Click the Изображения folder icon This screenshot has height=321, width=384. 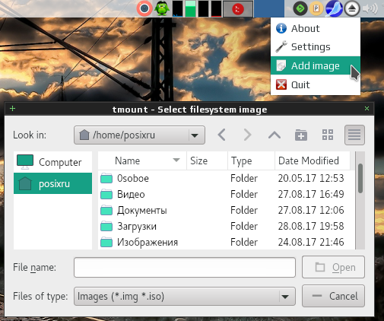[x=106, y=243]
